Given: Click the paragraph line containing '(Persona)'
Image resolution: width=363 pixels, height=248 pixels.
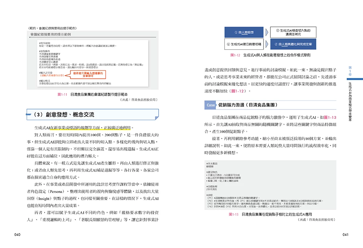Looking at the screenshot, I should (93, 191).
